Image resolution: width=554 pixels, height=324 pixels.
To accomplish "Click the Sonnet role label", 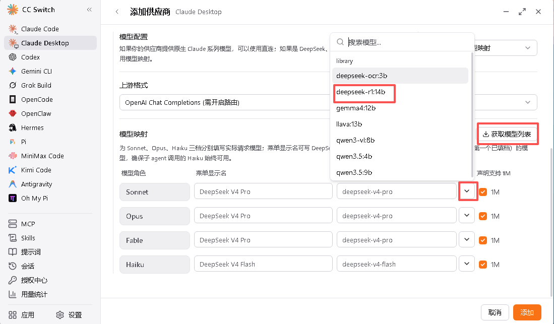I will tap(154, 192).
